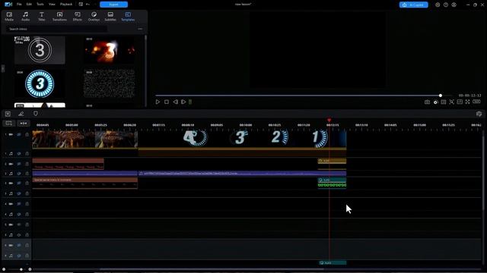
Task: Open the Effects room
Action: pyautogui.click(x=78, y=17)
